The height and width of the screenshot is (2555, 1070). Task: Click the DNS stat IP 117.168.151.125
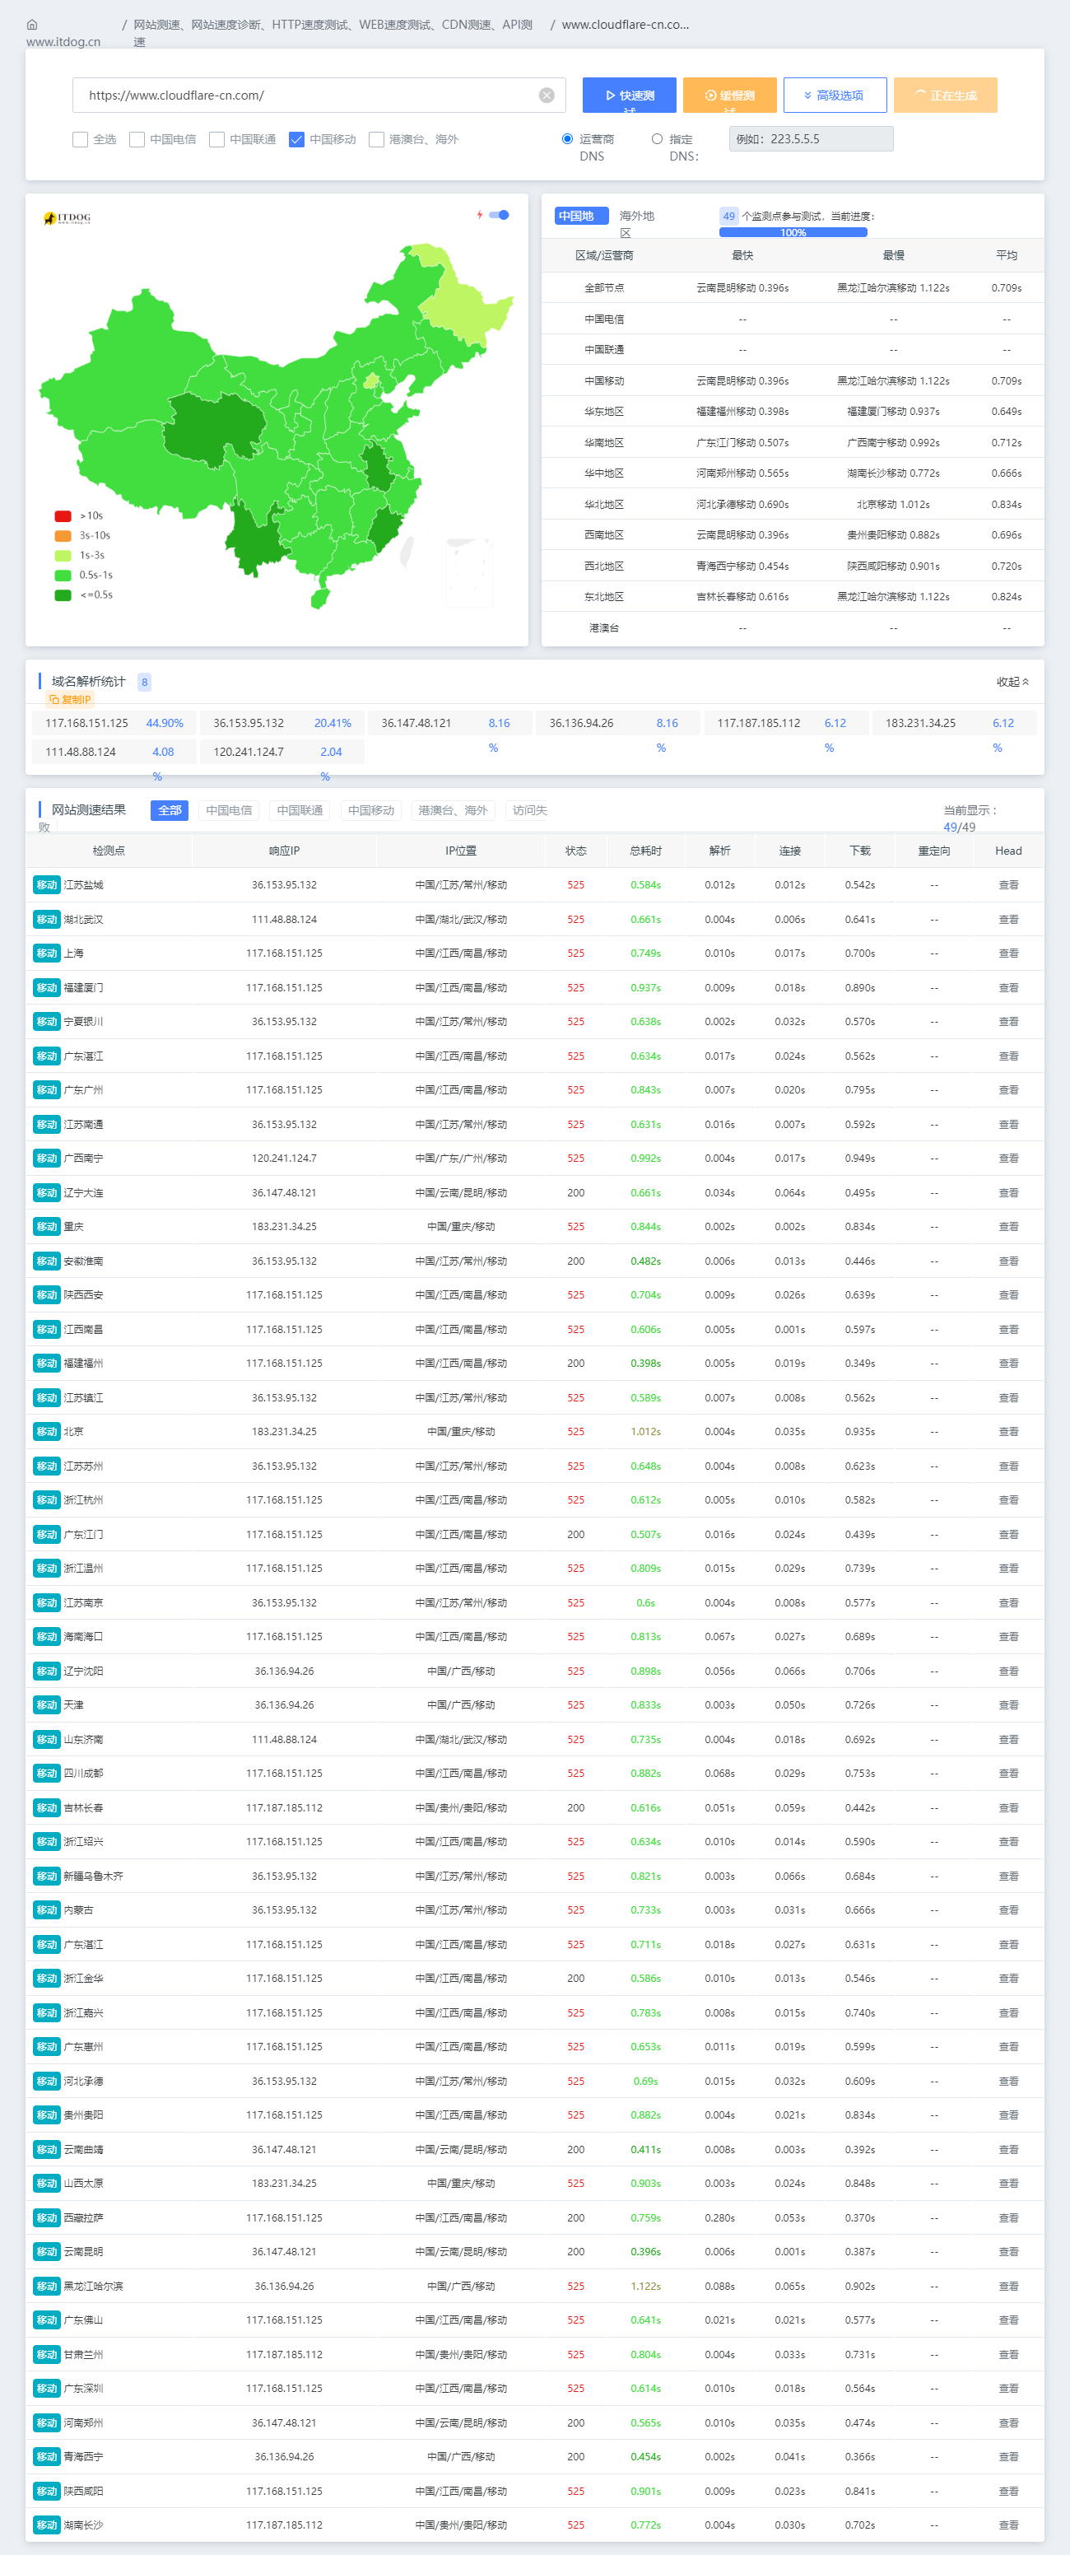click(x=86, y=723)
